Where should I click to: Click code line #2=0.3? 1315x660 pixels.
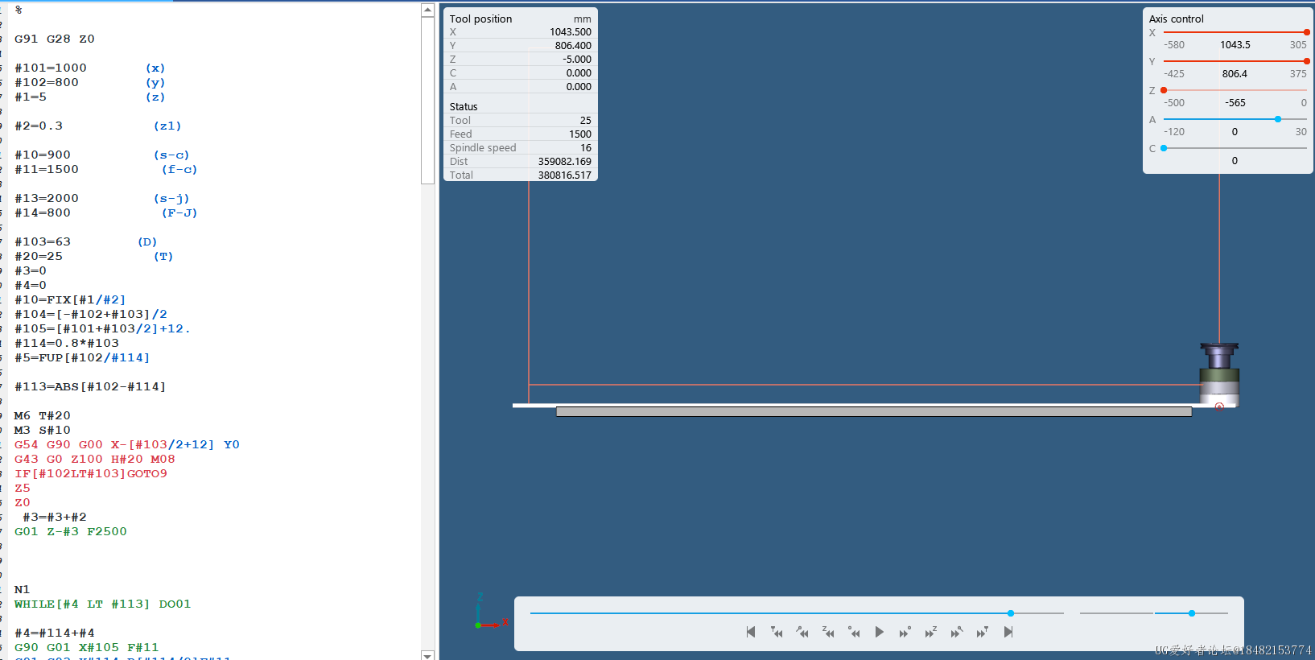coord(39,126)
